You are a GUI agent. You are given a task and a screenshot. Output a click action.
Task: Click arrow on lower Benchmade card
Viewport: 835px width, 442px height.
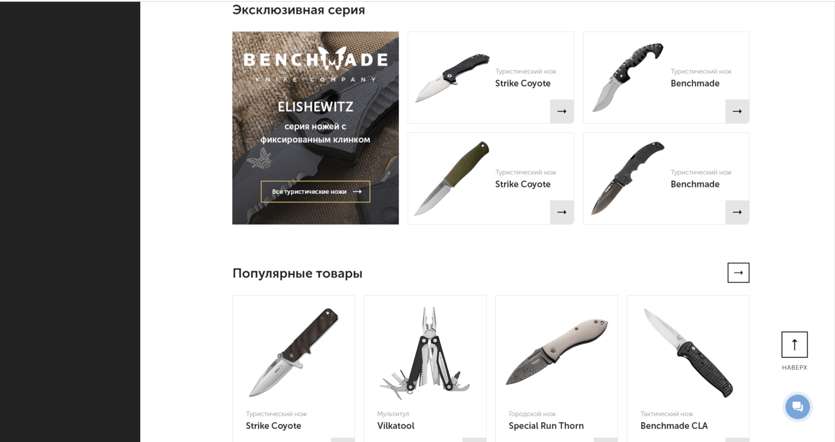click(x=737, y=212)
